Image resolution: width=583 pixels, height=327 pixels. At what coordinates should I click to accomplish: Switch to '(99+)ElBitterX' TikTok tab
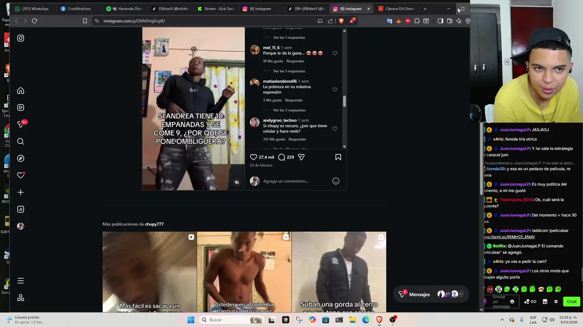306,9
